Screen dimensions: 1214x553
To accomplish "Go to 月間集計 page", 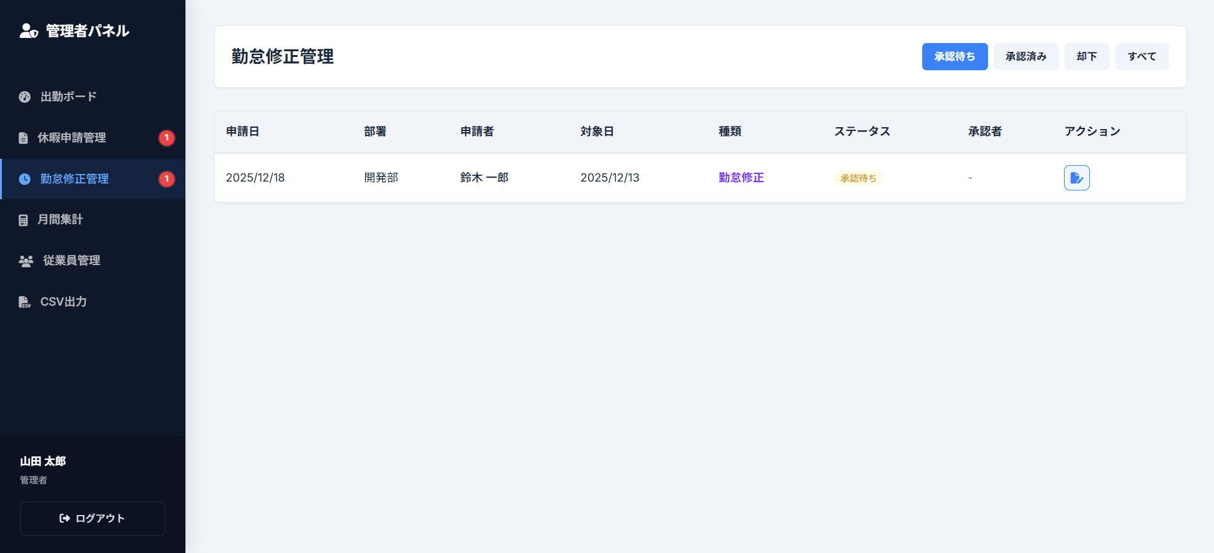I will point(60,220).
